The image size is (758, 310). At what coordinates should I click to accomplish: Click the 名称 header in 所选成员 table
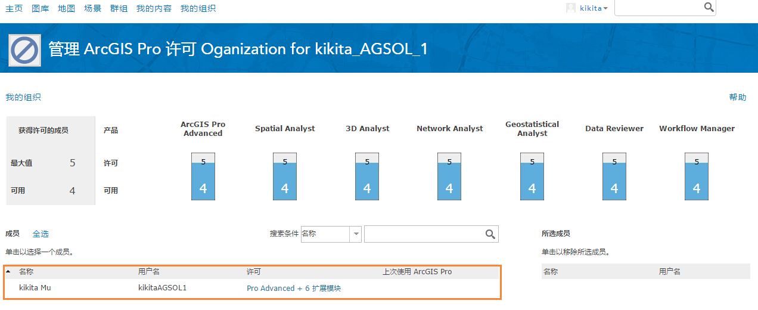(551, 272)
